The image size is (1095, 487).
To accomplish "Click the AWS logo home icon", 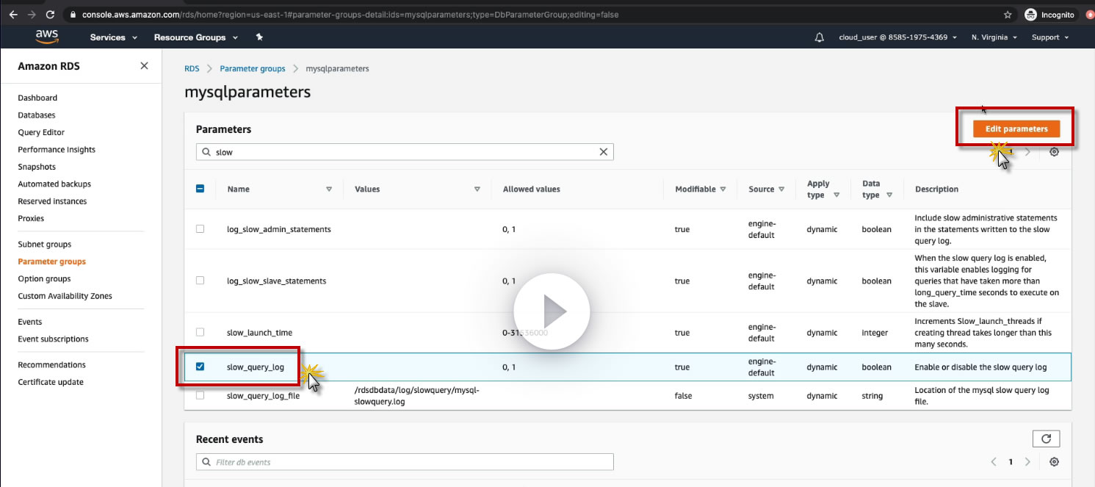I will point(47,37).
